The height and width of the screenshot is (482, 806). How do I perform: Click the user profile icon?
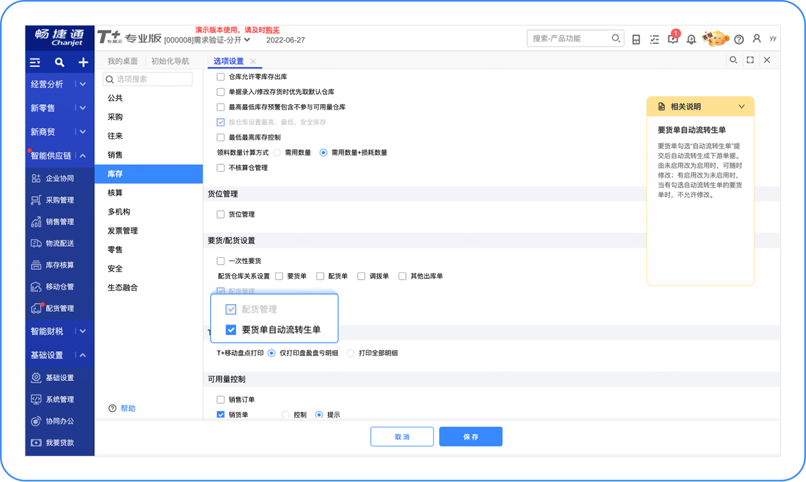point(756,38)
